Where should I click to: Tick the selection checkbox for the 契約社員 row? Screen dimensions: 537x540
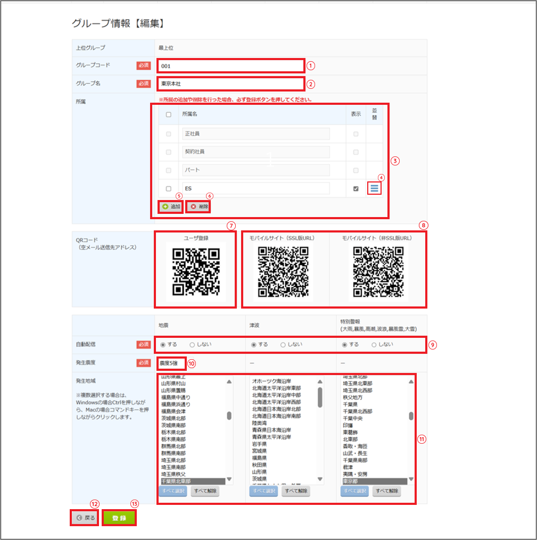168,152
